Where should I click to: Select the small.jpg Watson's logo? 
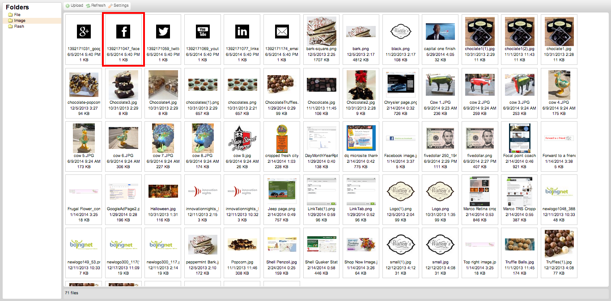[440, 253]
